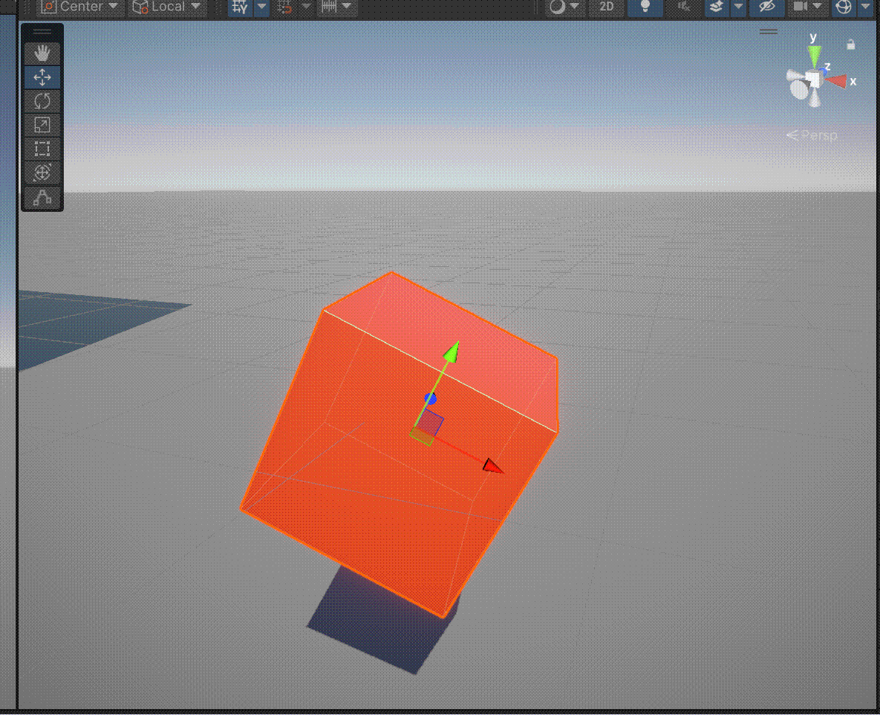Toggle 2D view mode

coord(606,7)
